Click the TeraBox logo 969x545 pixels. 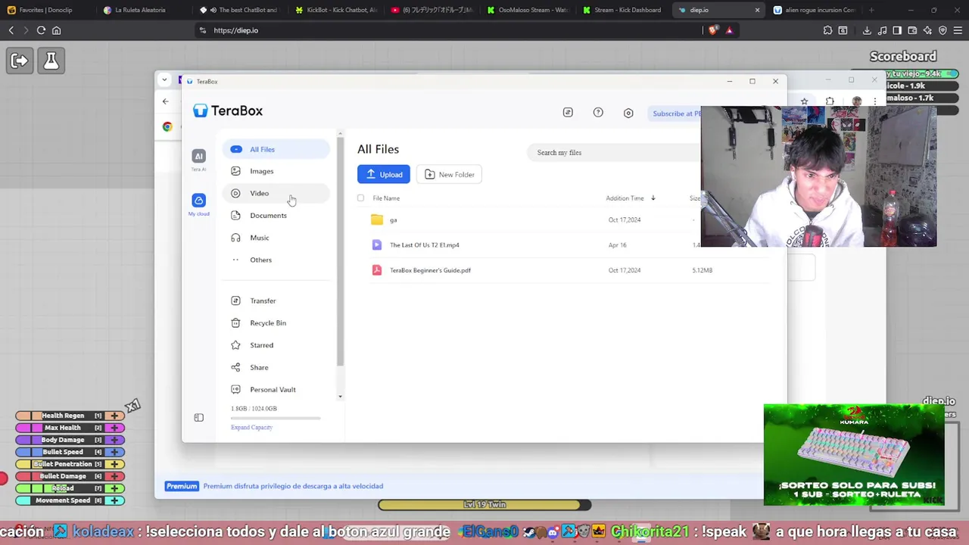point(228,111)
